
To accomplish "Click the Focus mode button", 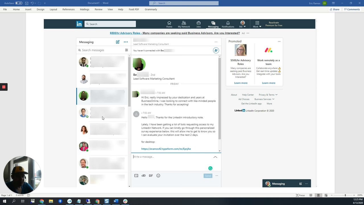I will click(x=300, y=195).
